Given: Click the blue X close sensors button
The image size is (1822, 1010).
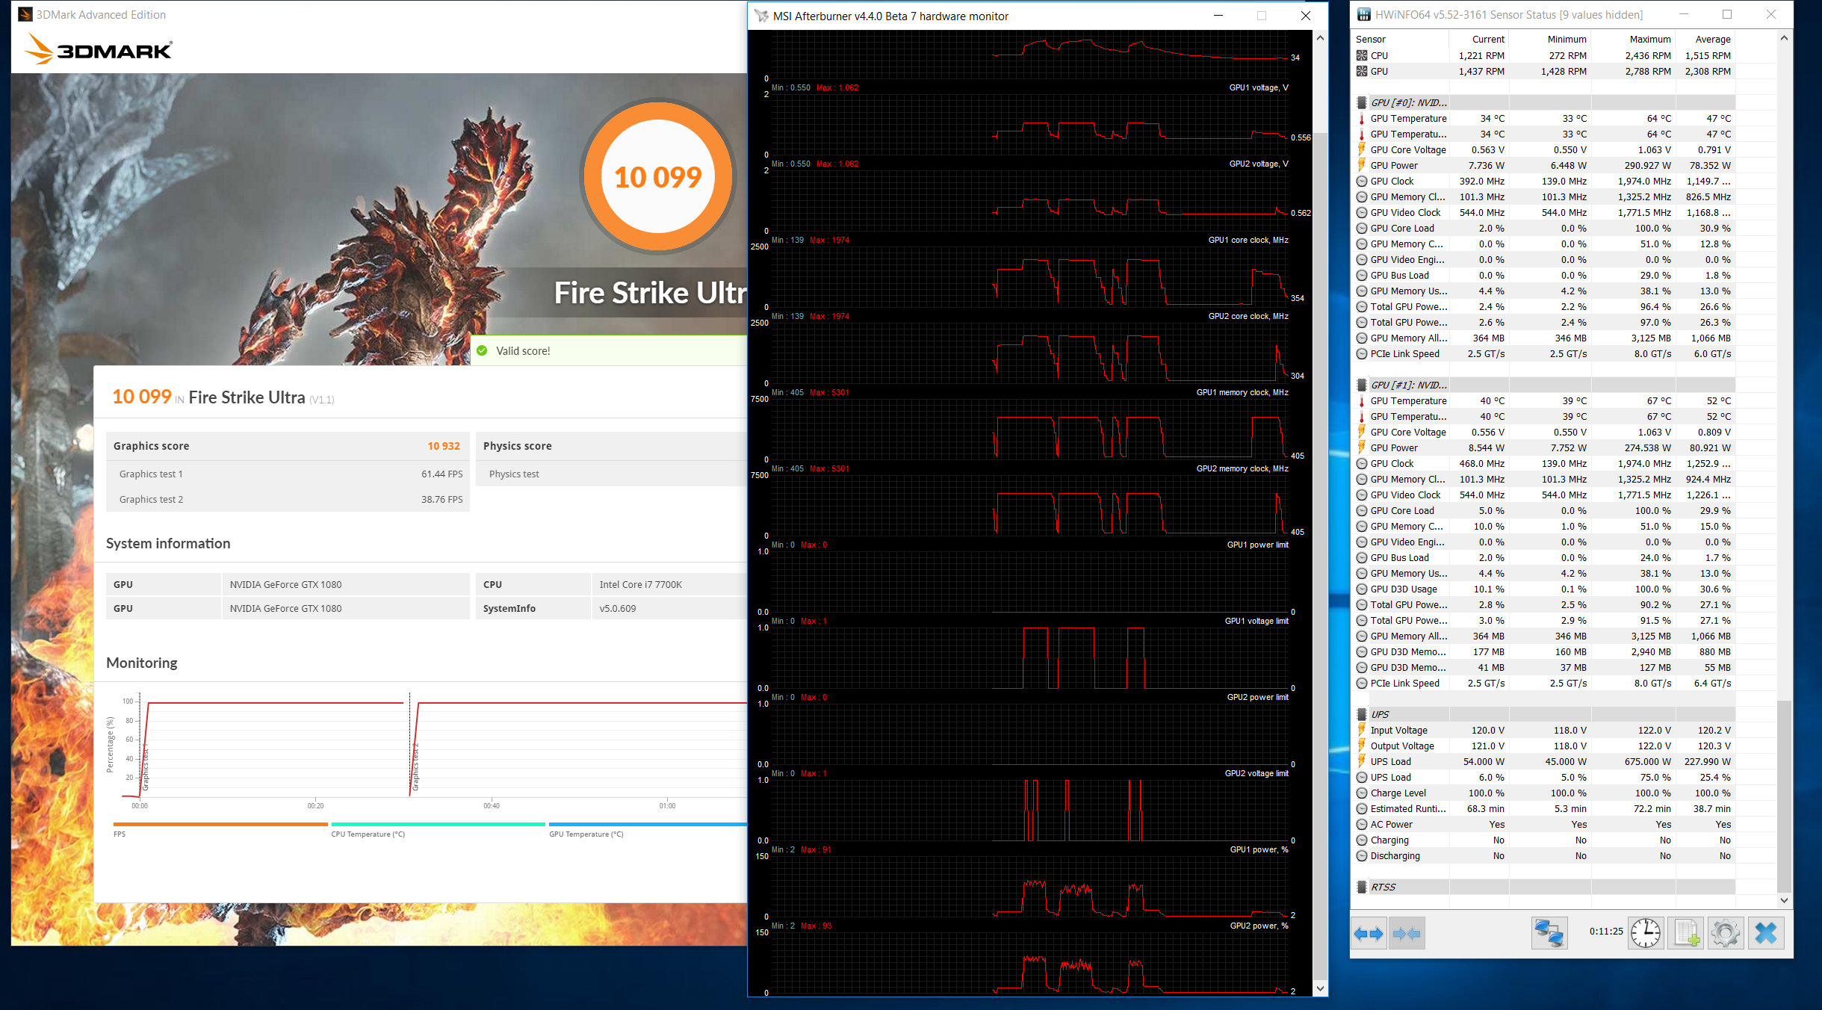Looking at the screenshot, I should coord(1766,933).
